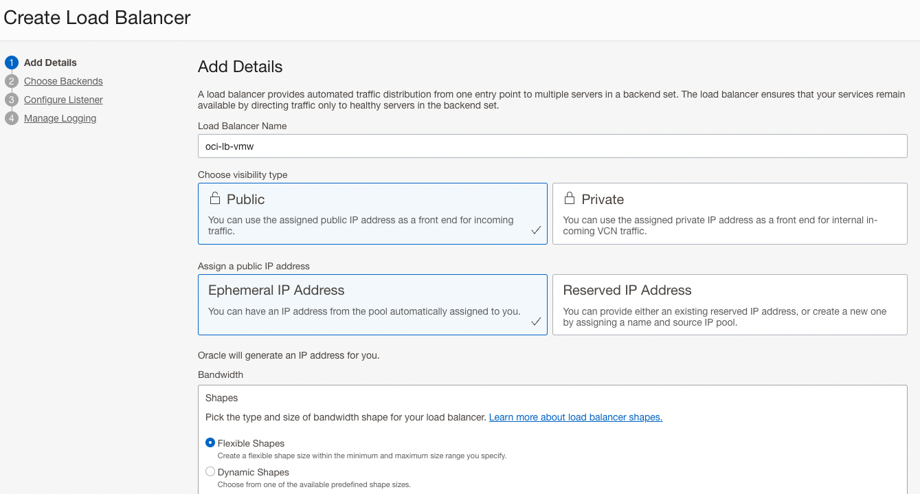Click the step 1 number circle
920x494 pixels.
click(11, 63)
